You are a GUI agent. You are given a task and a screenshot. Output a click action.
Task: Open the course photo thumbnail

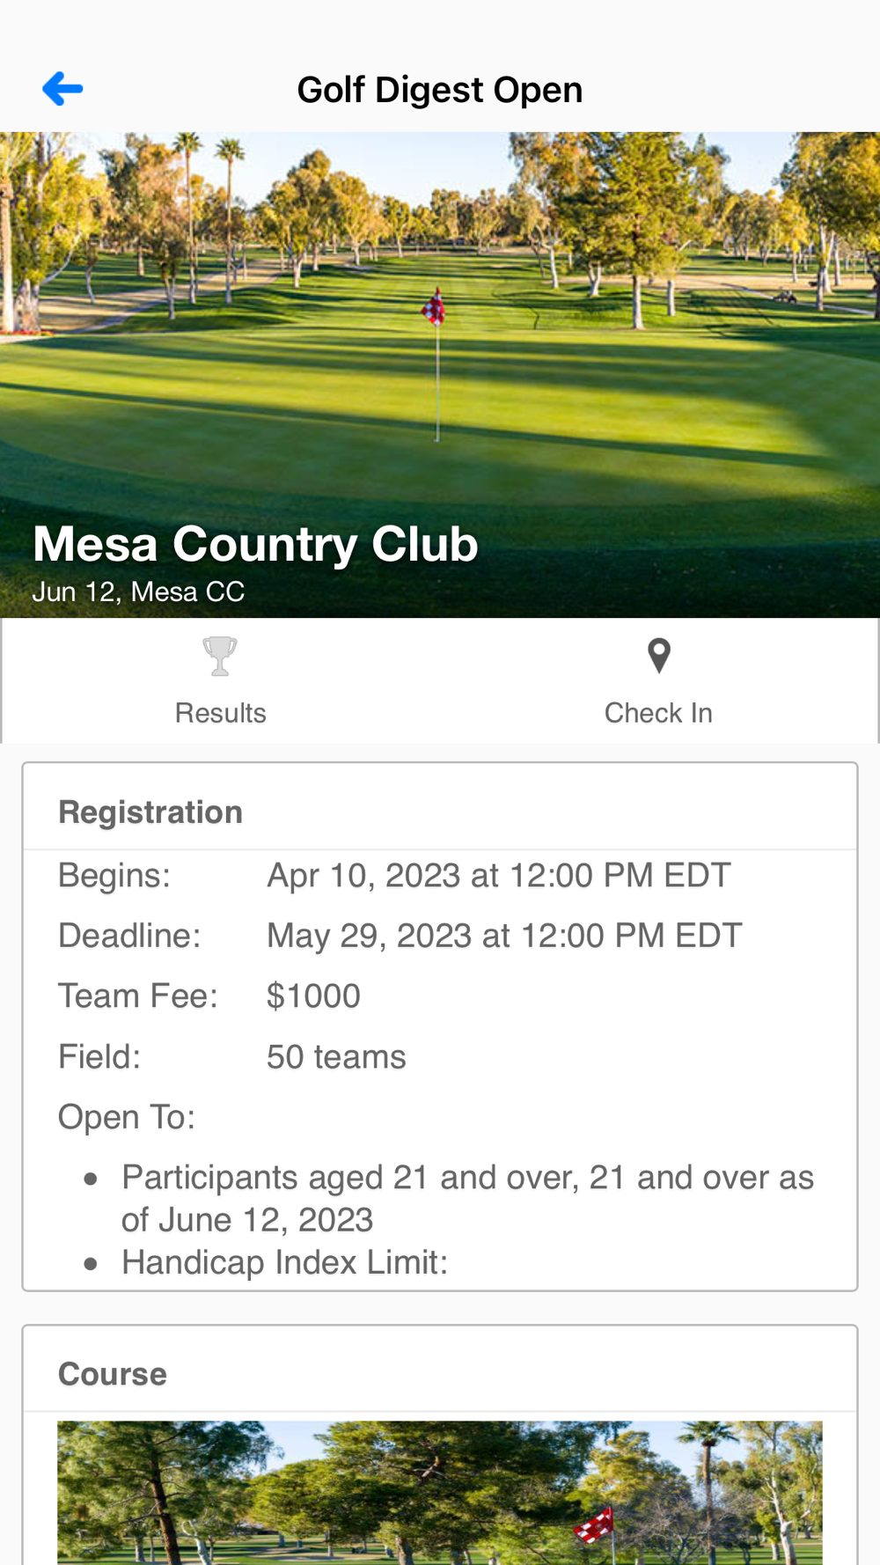click(440, 1493)
